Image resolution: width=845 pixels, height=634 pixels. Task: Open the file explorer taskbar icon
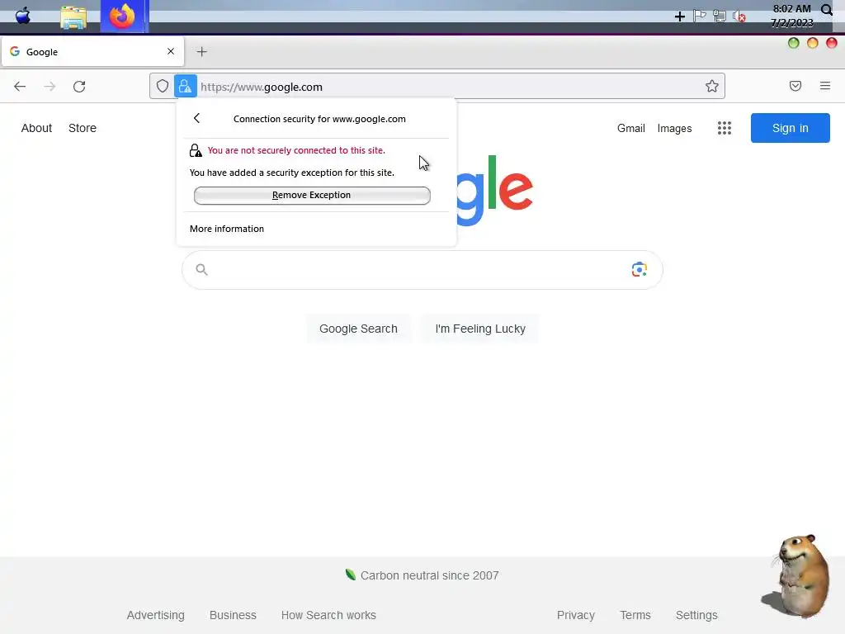point(73,17)
